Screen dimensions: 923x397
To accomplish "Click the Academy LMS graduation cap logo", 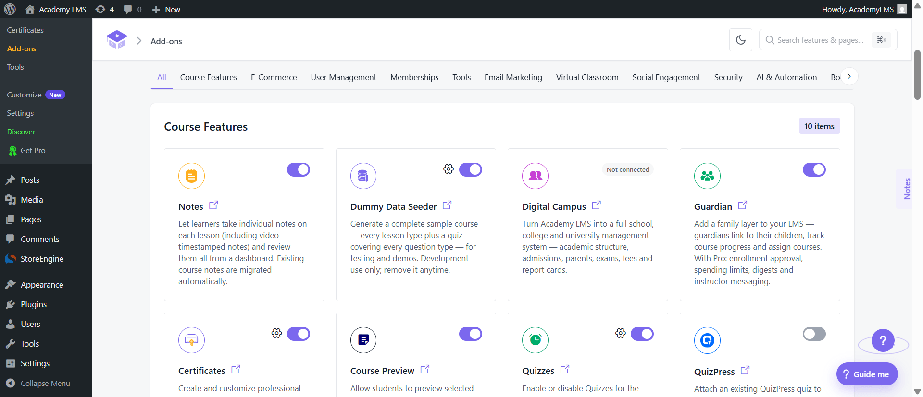I will tap(117, 40).
